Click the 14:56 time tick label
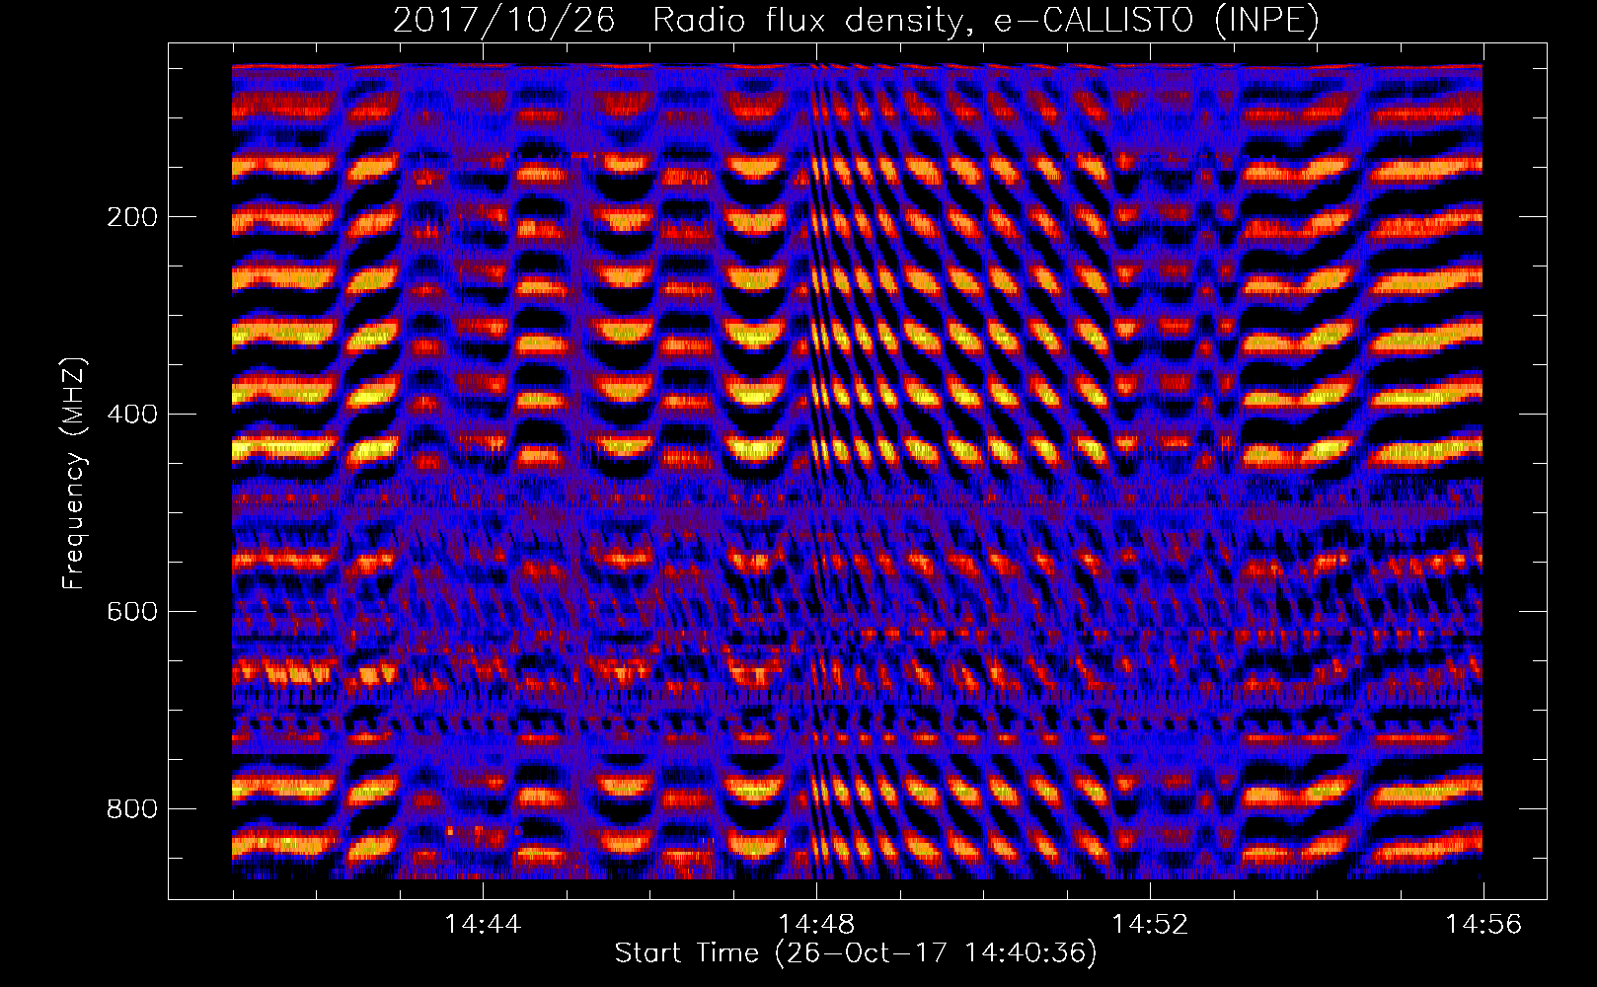Viewport: 1597px width, 987px height. point(1483,924)
